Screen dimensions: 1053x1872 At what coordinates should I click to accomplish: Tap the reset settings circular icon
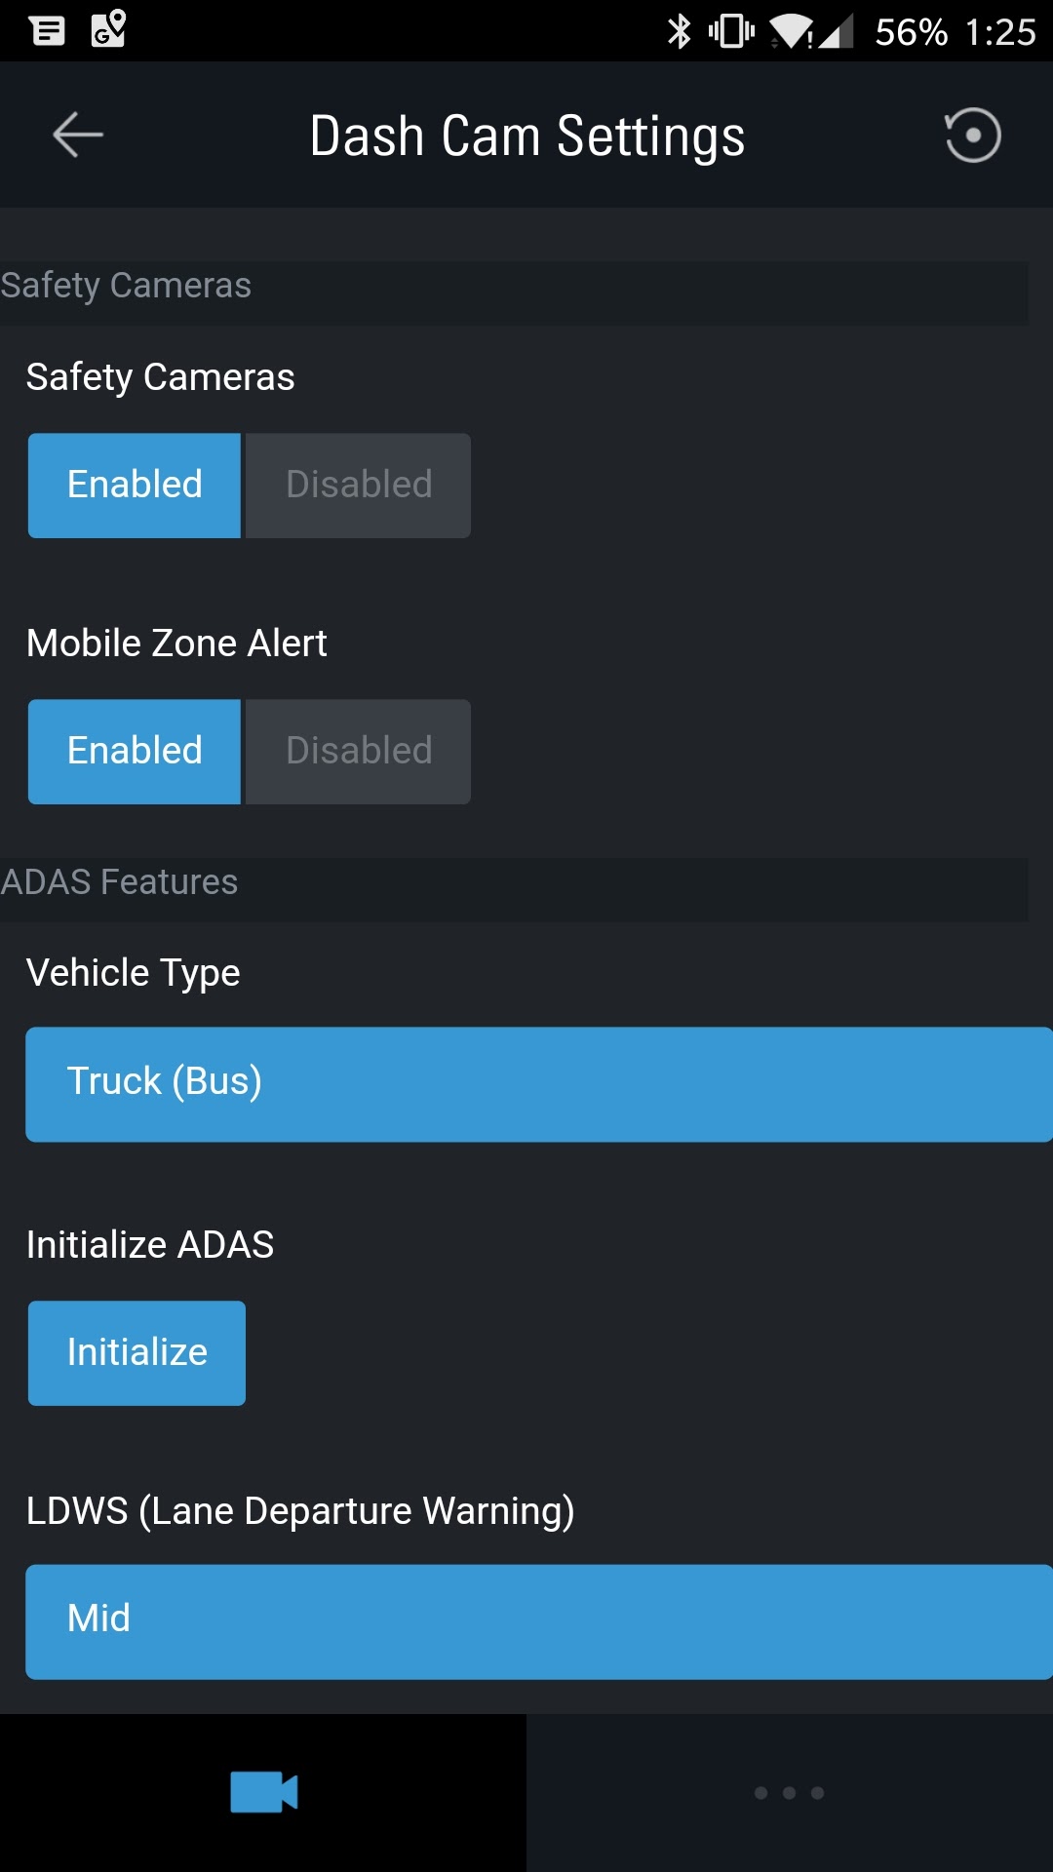click(972, 135)
